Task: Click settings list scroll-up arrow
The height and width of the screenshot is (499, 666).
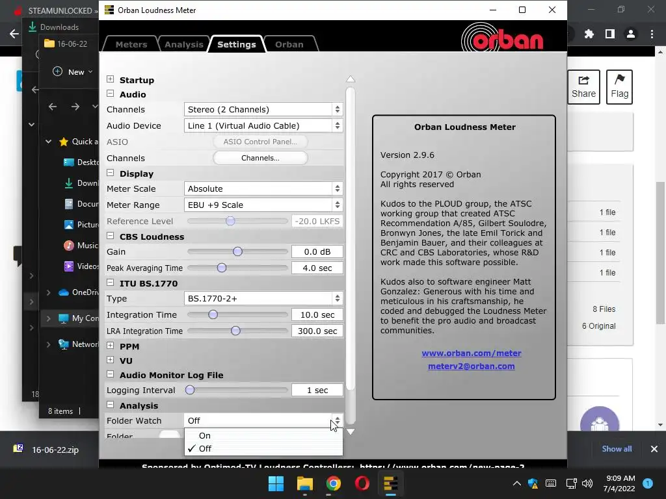Action: (x=351, y=79)
